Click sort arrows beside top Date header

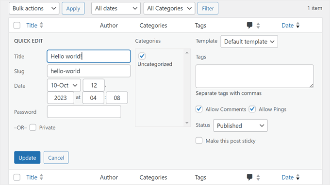pos(298,25)
